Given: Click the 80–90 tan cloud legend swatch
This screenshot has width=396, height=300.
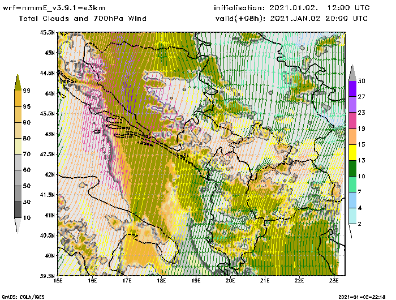Looking at the screenshot, I should click(x=18, y=130).
